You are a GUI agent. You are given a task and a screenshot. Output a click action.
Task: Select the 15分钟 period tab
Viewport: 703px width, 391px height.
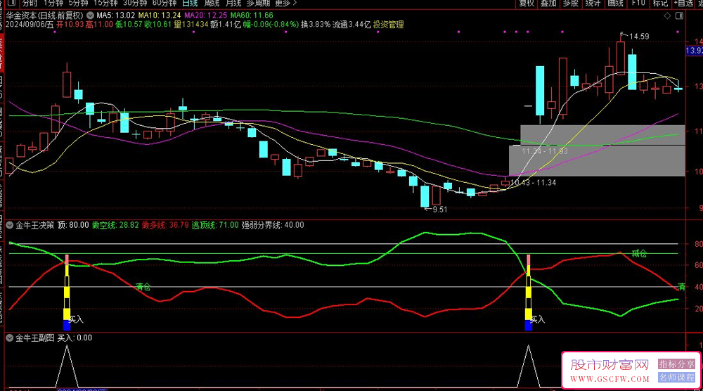[105, 3]
